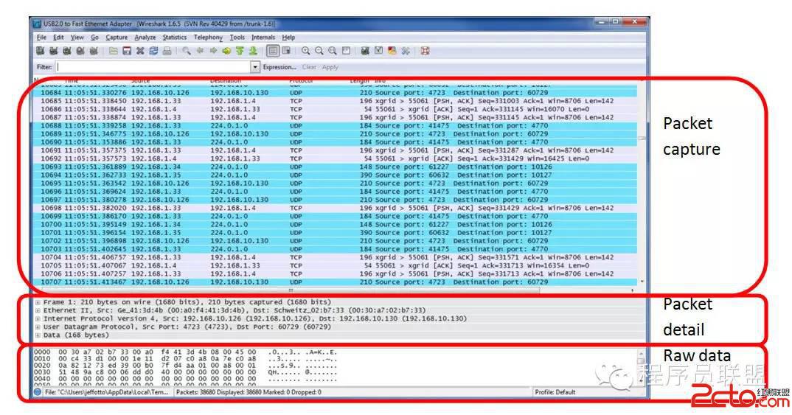The height and width of the screenshot is (415, 792).
Task: Toggle auto scroll in live capture
Action: pyautogui.click(x=286, y=51)
